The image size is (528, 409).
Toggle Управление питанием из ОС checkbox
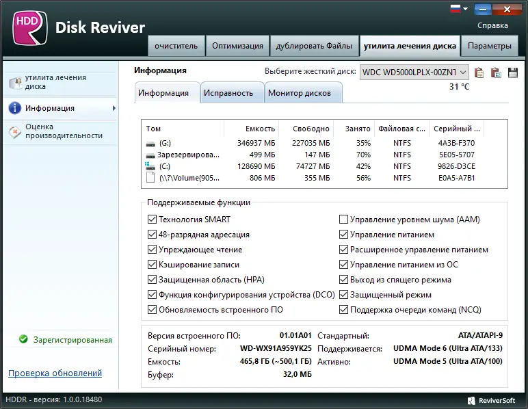pos(343,265)
